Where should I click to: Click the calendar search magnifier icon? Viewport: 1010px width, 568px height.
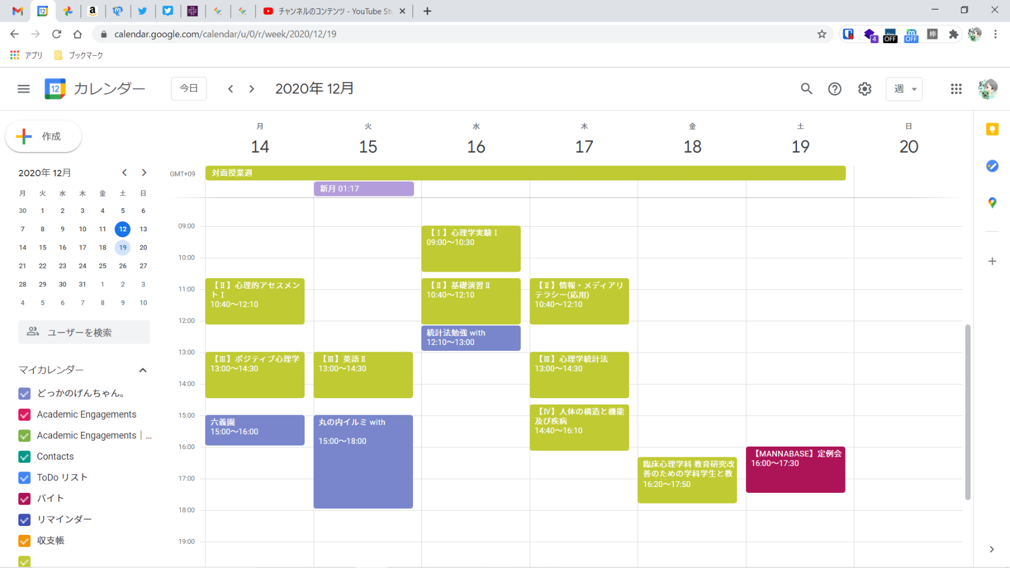pyautogui.click(x=806, y=89)
